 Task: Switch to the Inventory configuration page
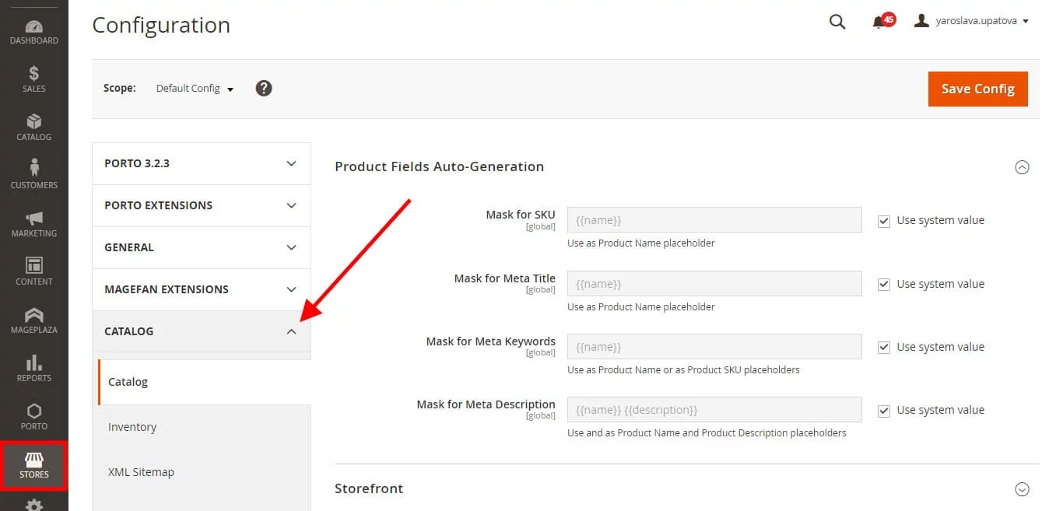pos(132,426)
